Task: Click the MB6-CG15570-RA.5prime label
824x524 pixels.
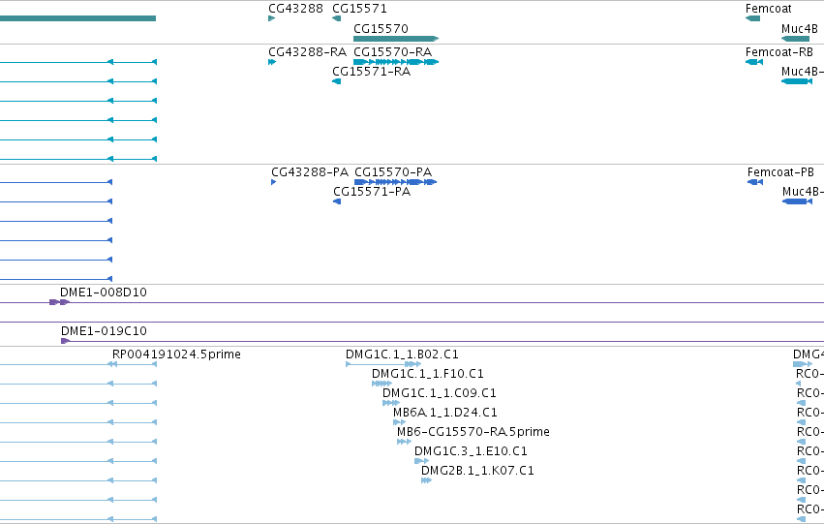Action: tap(473, 432)
